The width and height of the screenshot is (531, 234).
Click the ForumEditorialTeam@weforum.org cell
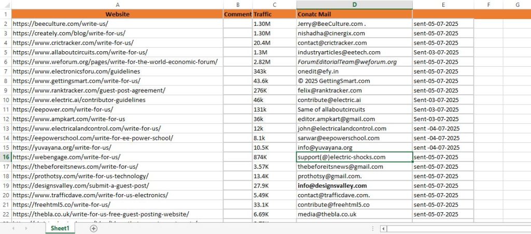[x=355, y=62]
